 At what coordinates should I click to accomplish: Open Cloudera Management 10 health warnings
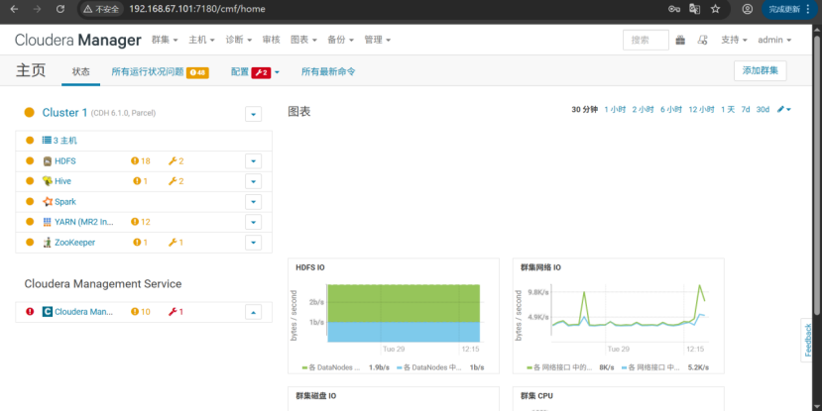coord(141,312)
